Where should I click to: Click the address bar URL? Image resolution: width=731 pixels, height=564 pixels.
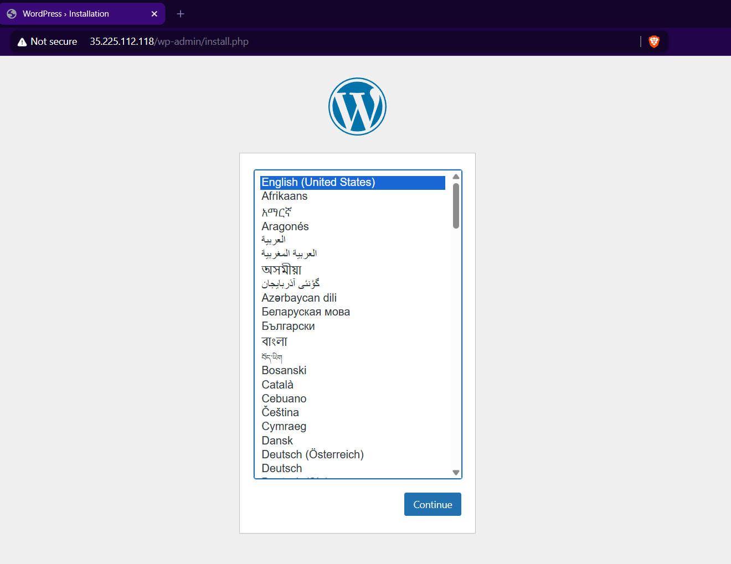pos(169,42)
